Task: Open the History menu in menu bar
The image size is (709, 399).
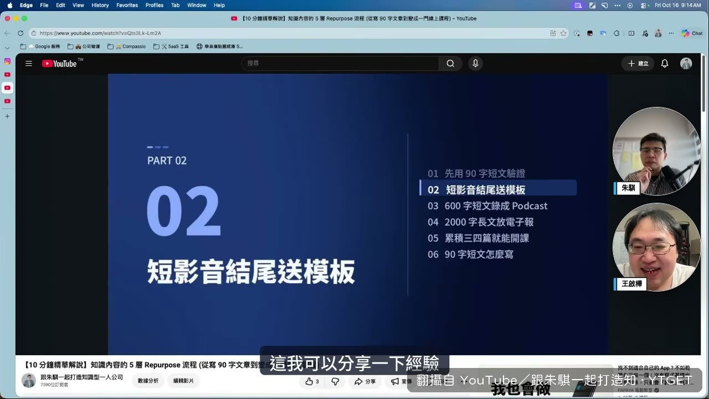Action: pos(100,5)
